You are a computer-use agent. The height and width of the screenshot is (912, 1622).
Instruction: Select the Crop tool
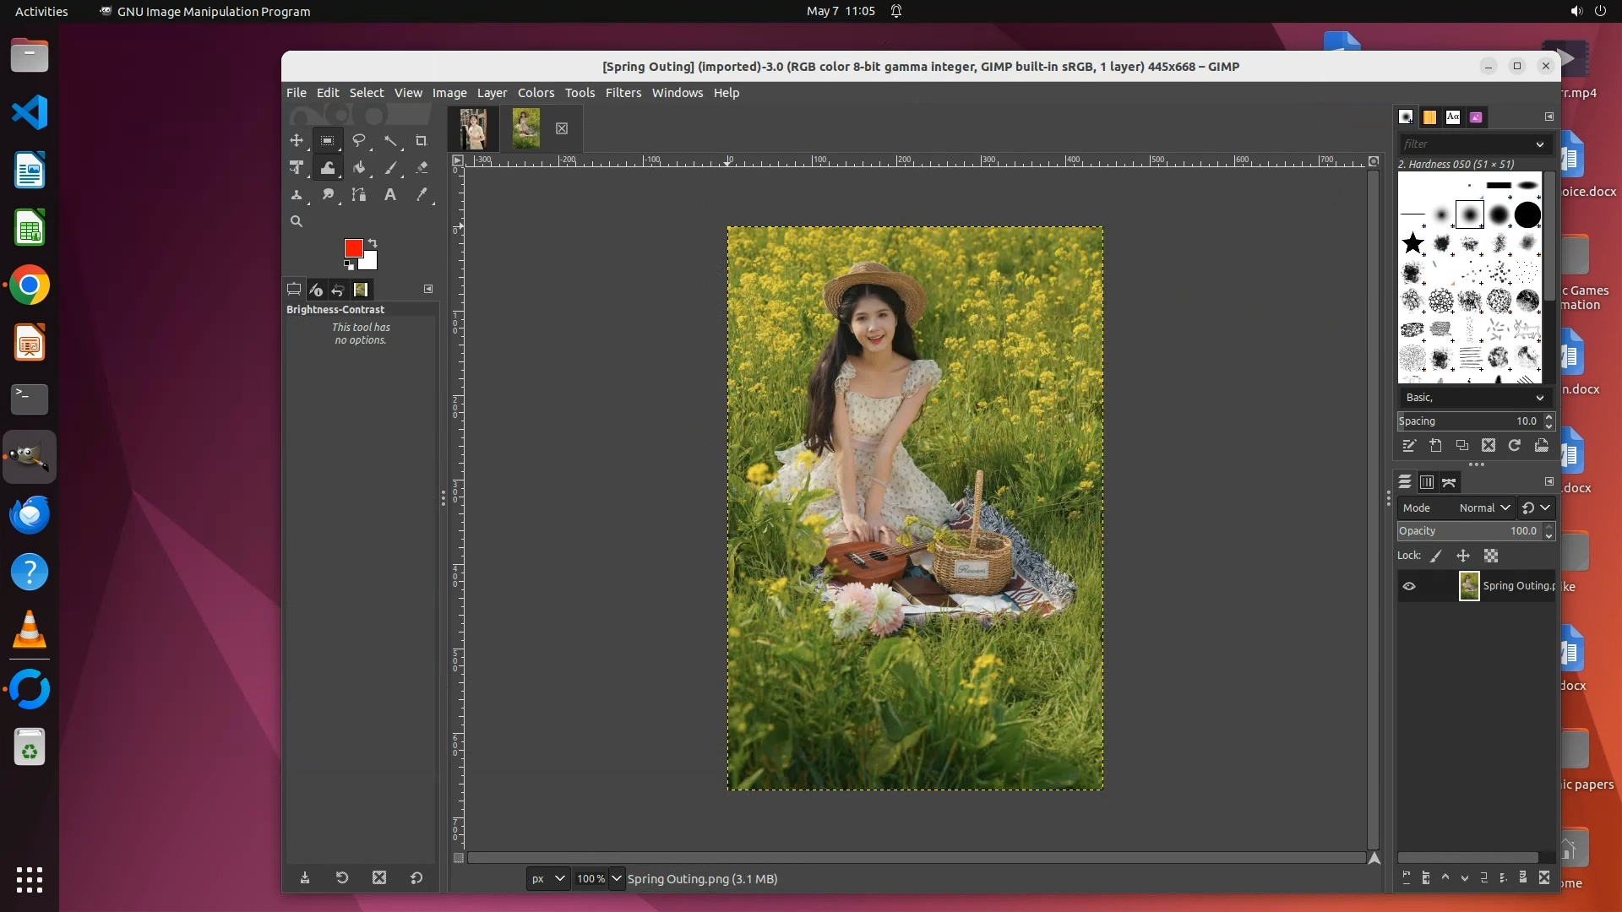[421, 141]
